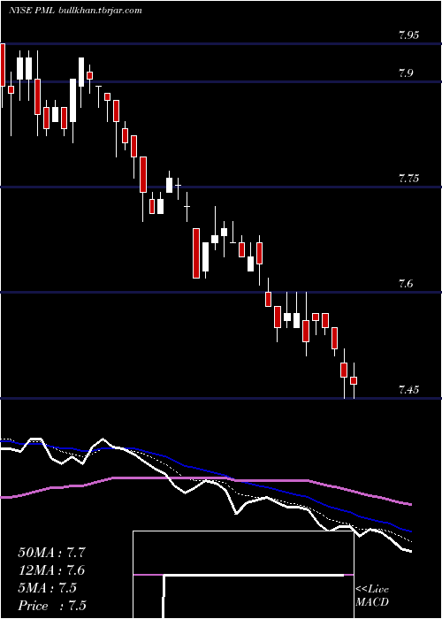Click the NYSE PML chart title
This screenshot has height=619, width=442.
click(x=33, y=11)
